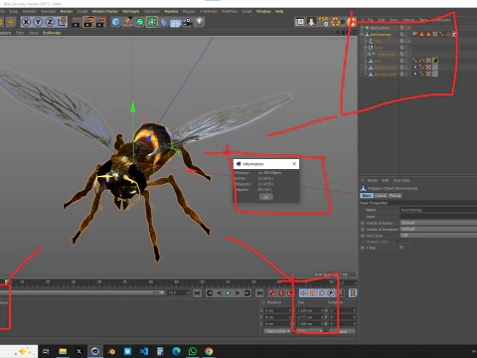
Task: Collapse the bee.honney object hierarchy
Action: pyautogui.click(x=362, y=34)
